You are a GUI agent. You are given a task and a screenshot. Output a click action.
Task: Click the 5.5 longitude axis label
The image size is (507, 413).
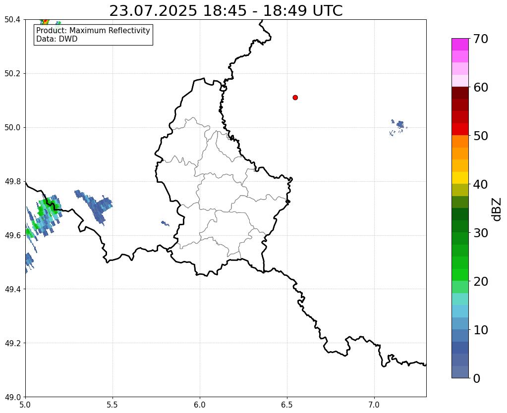[113, 405]
